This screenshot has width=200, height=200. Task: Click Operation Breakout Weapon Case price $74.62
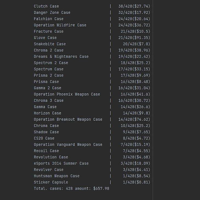[142, 119]
